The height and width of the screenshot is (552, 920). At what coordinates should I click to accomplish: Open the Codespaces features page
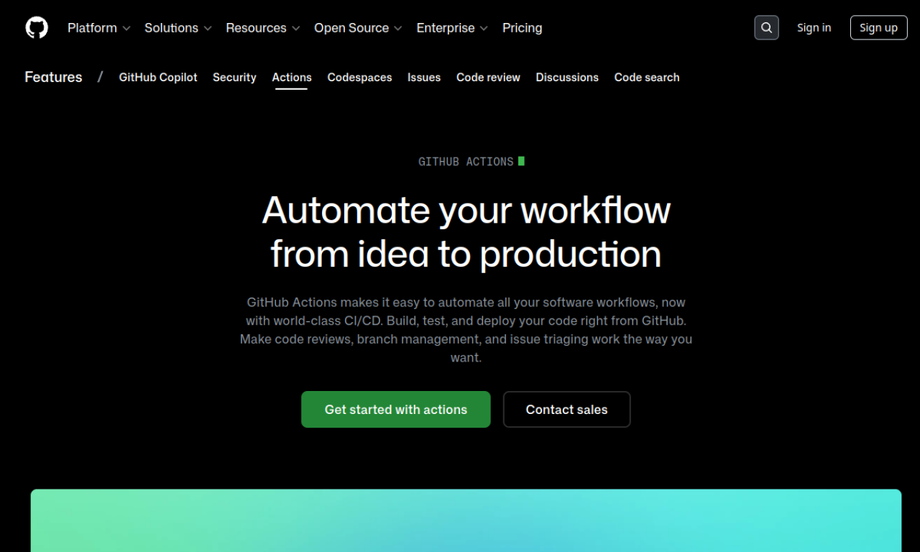(359, 77)
